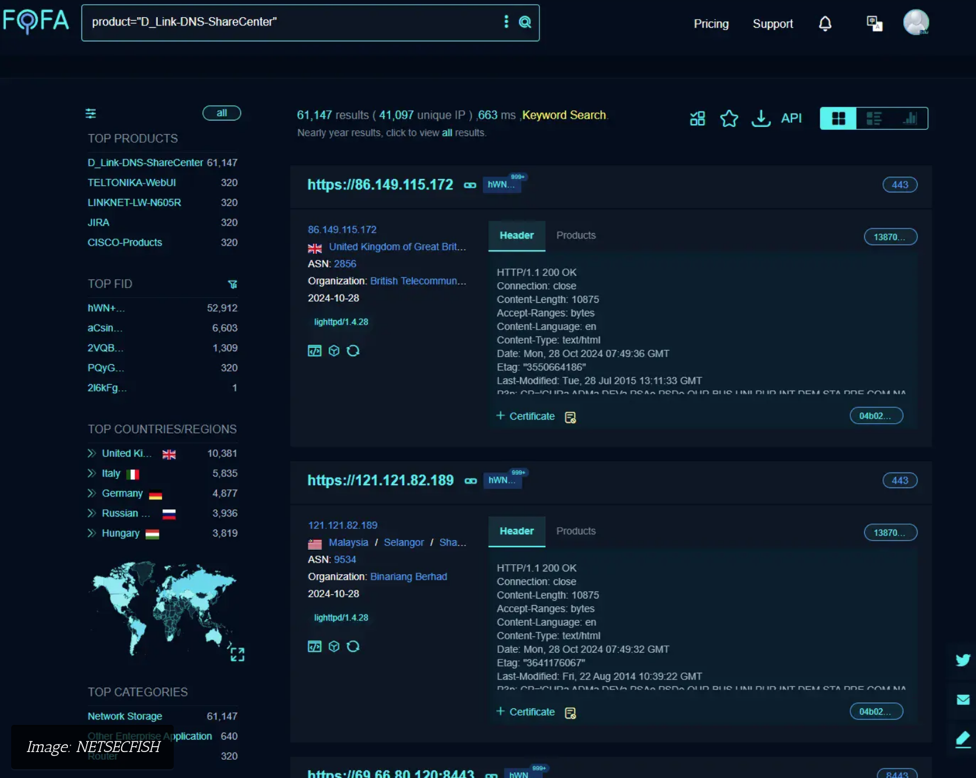Viewport: 976px width, 778px height.
Task: Click the language translate icon
Action: (x=874, y=24)
